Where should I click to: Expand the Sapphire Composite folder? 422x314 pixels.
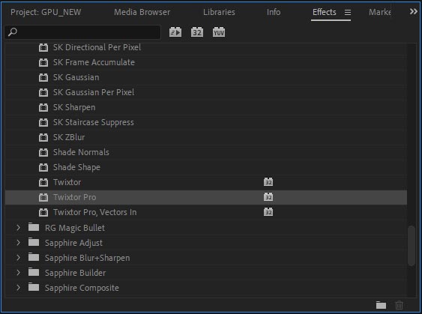pyautogui.click(x=18, y=288)
